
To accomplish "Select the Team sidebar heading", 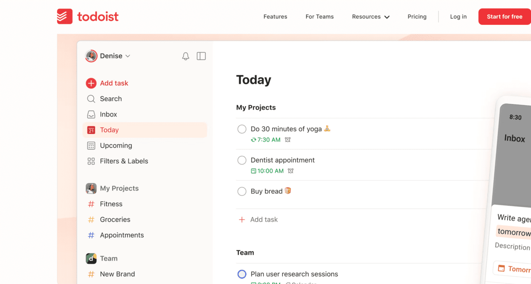I will (x=109, y=258).
